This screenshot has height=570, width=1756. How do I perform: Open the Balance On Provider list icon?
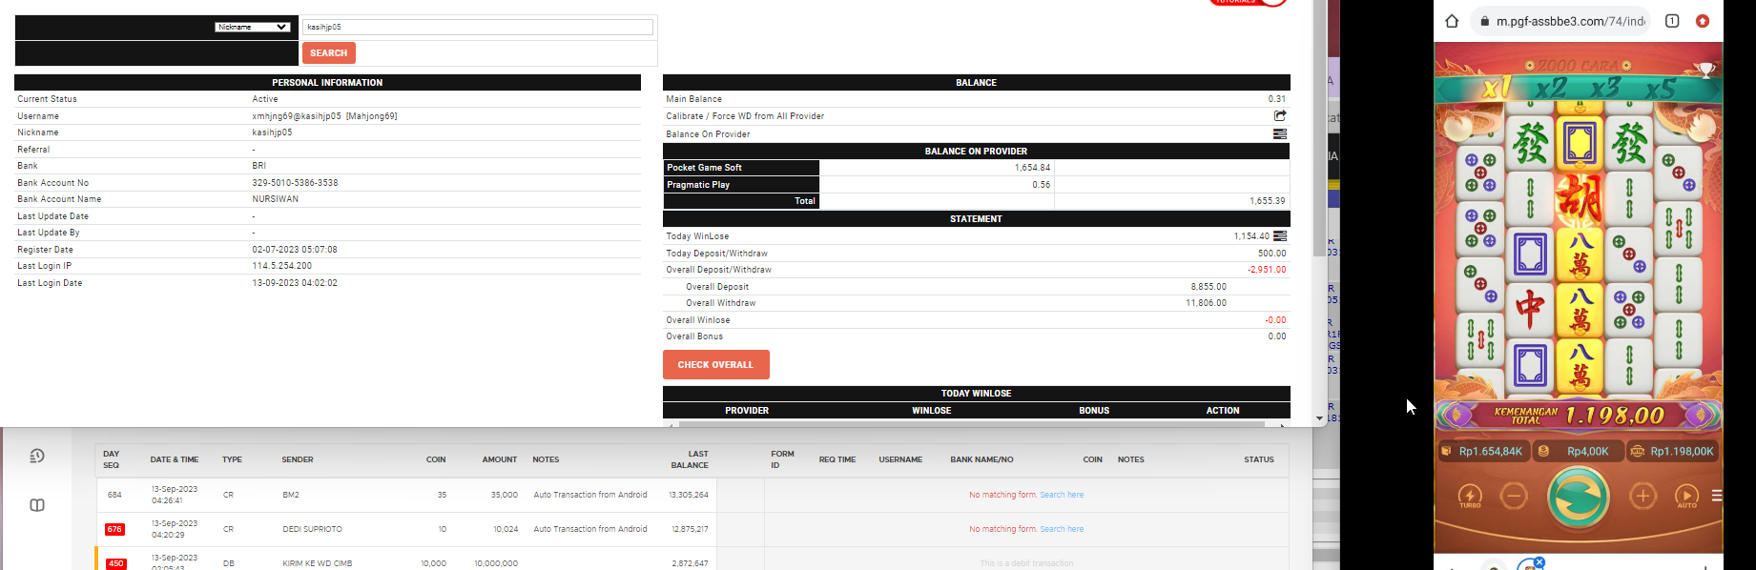1280,134
